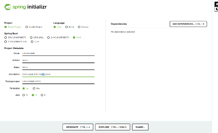Select Spring Boot 2.5.0 (M2) version
Screen dimensions: 218x133
tap(32, 38)
